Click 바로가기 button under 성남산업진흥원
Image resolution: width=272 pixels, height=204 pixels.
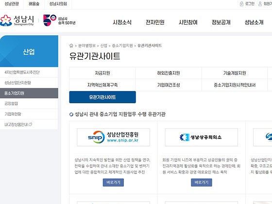pyautogui.click(x=113, y=182)
